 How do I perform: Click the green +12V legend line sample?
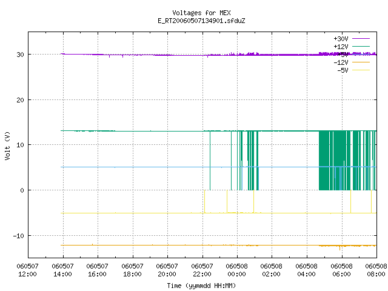(x=361, y=46)
